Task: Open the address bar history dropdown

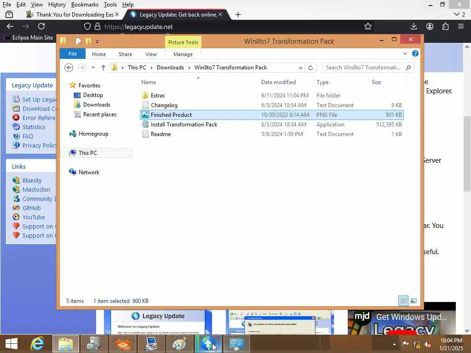Action: coord(300,68)
